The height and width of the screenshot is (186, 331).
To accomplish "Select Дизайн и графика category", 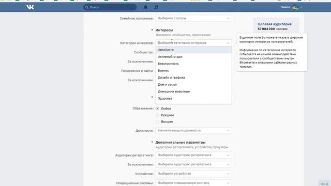I will tap(193, 78).
